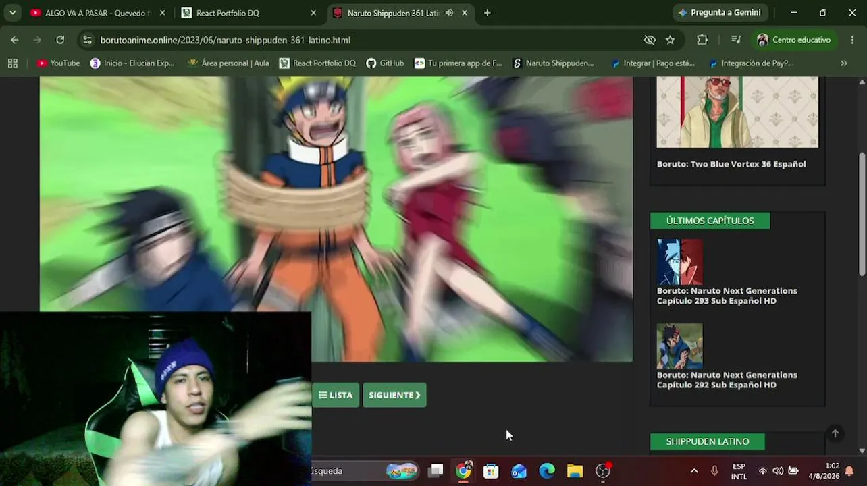Image resolution: width=867 pixels, height=486 pixels.
Task: Open the Integrar | Pago está... bookmark
Action: click(653, 63)
